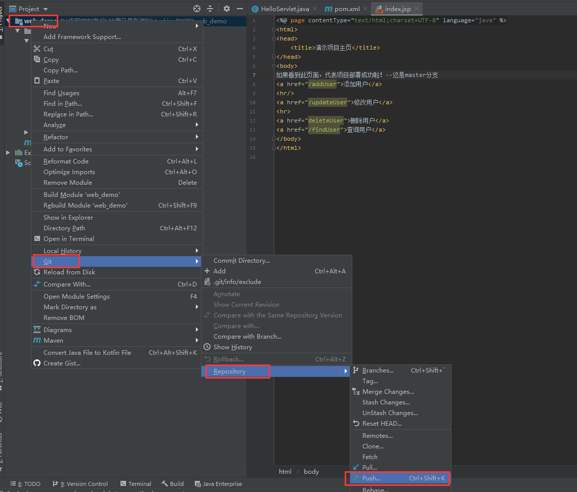
Task: Click the Open in Terminal icon
Action: click(37, 238)
